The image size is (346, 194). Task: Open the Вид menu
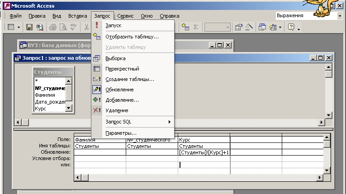[x=57, y=16]
